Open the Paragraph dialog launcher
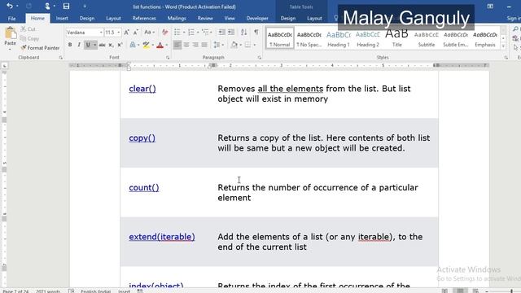The width and height of the screenshot is (521, 293). pyautogui.click(x=259, y=58)
